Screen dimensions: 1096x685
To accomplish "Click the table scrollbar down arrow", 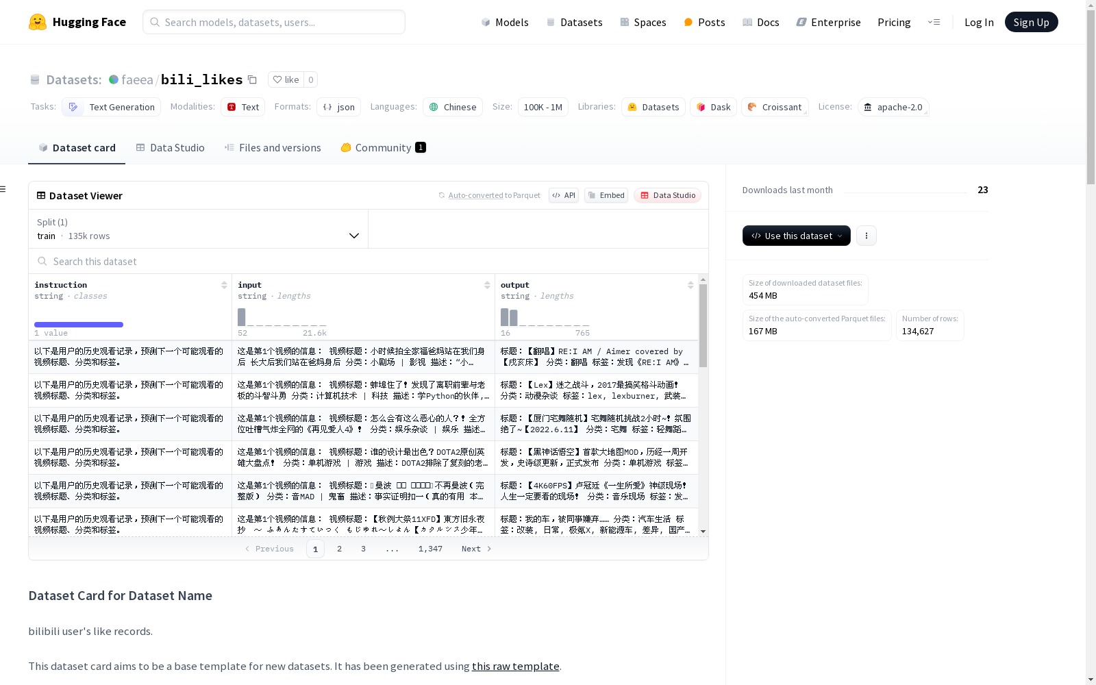I will (703, 532).
